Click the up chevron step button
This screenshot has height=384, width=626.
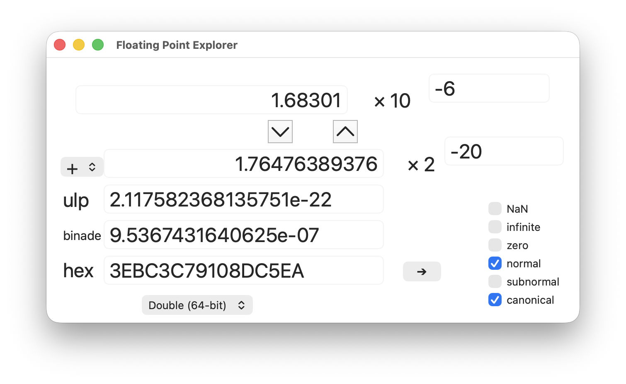point(345,132)
